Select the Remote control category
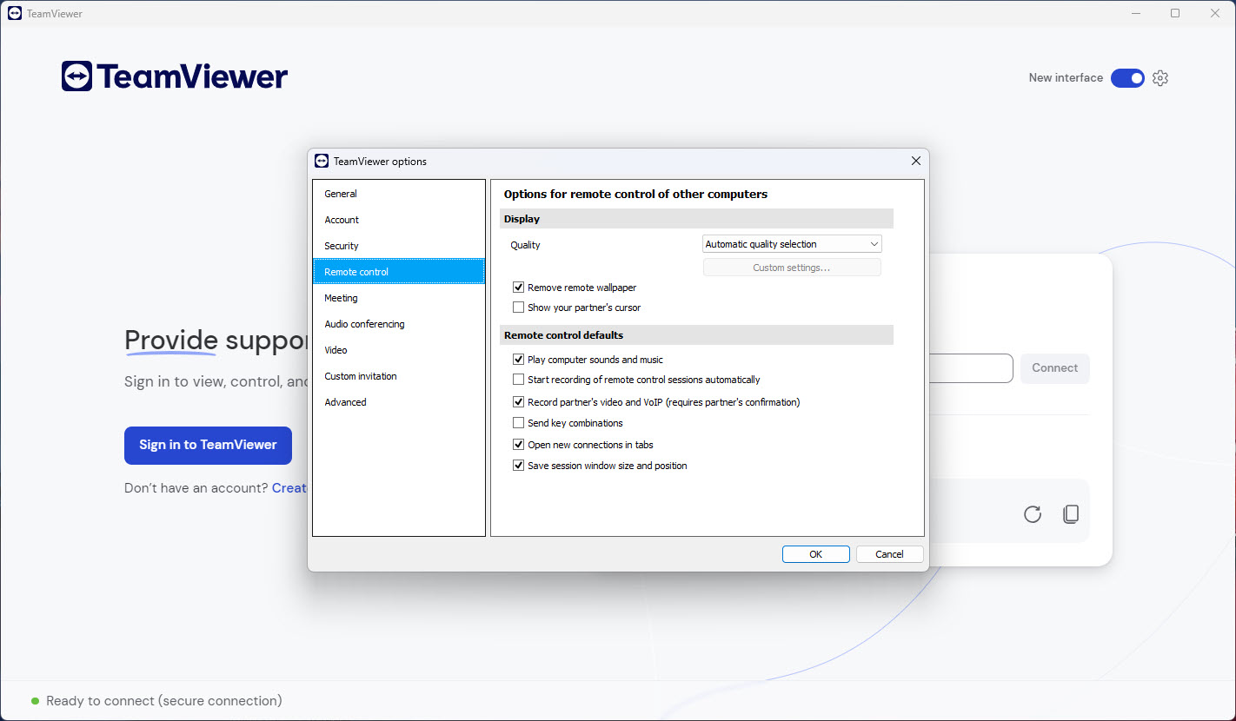 click(x=399, y=272)
